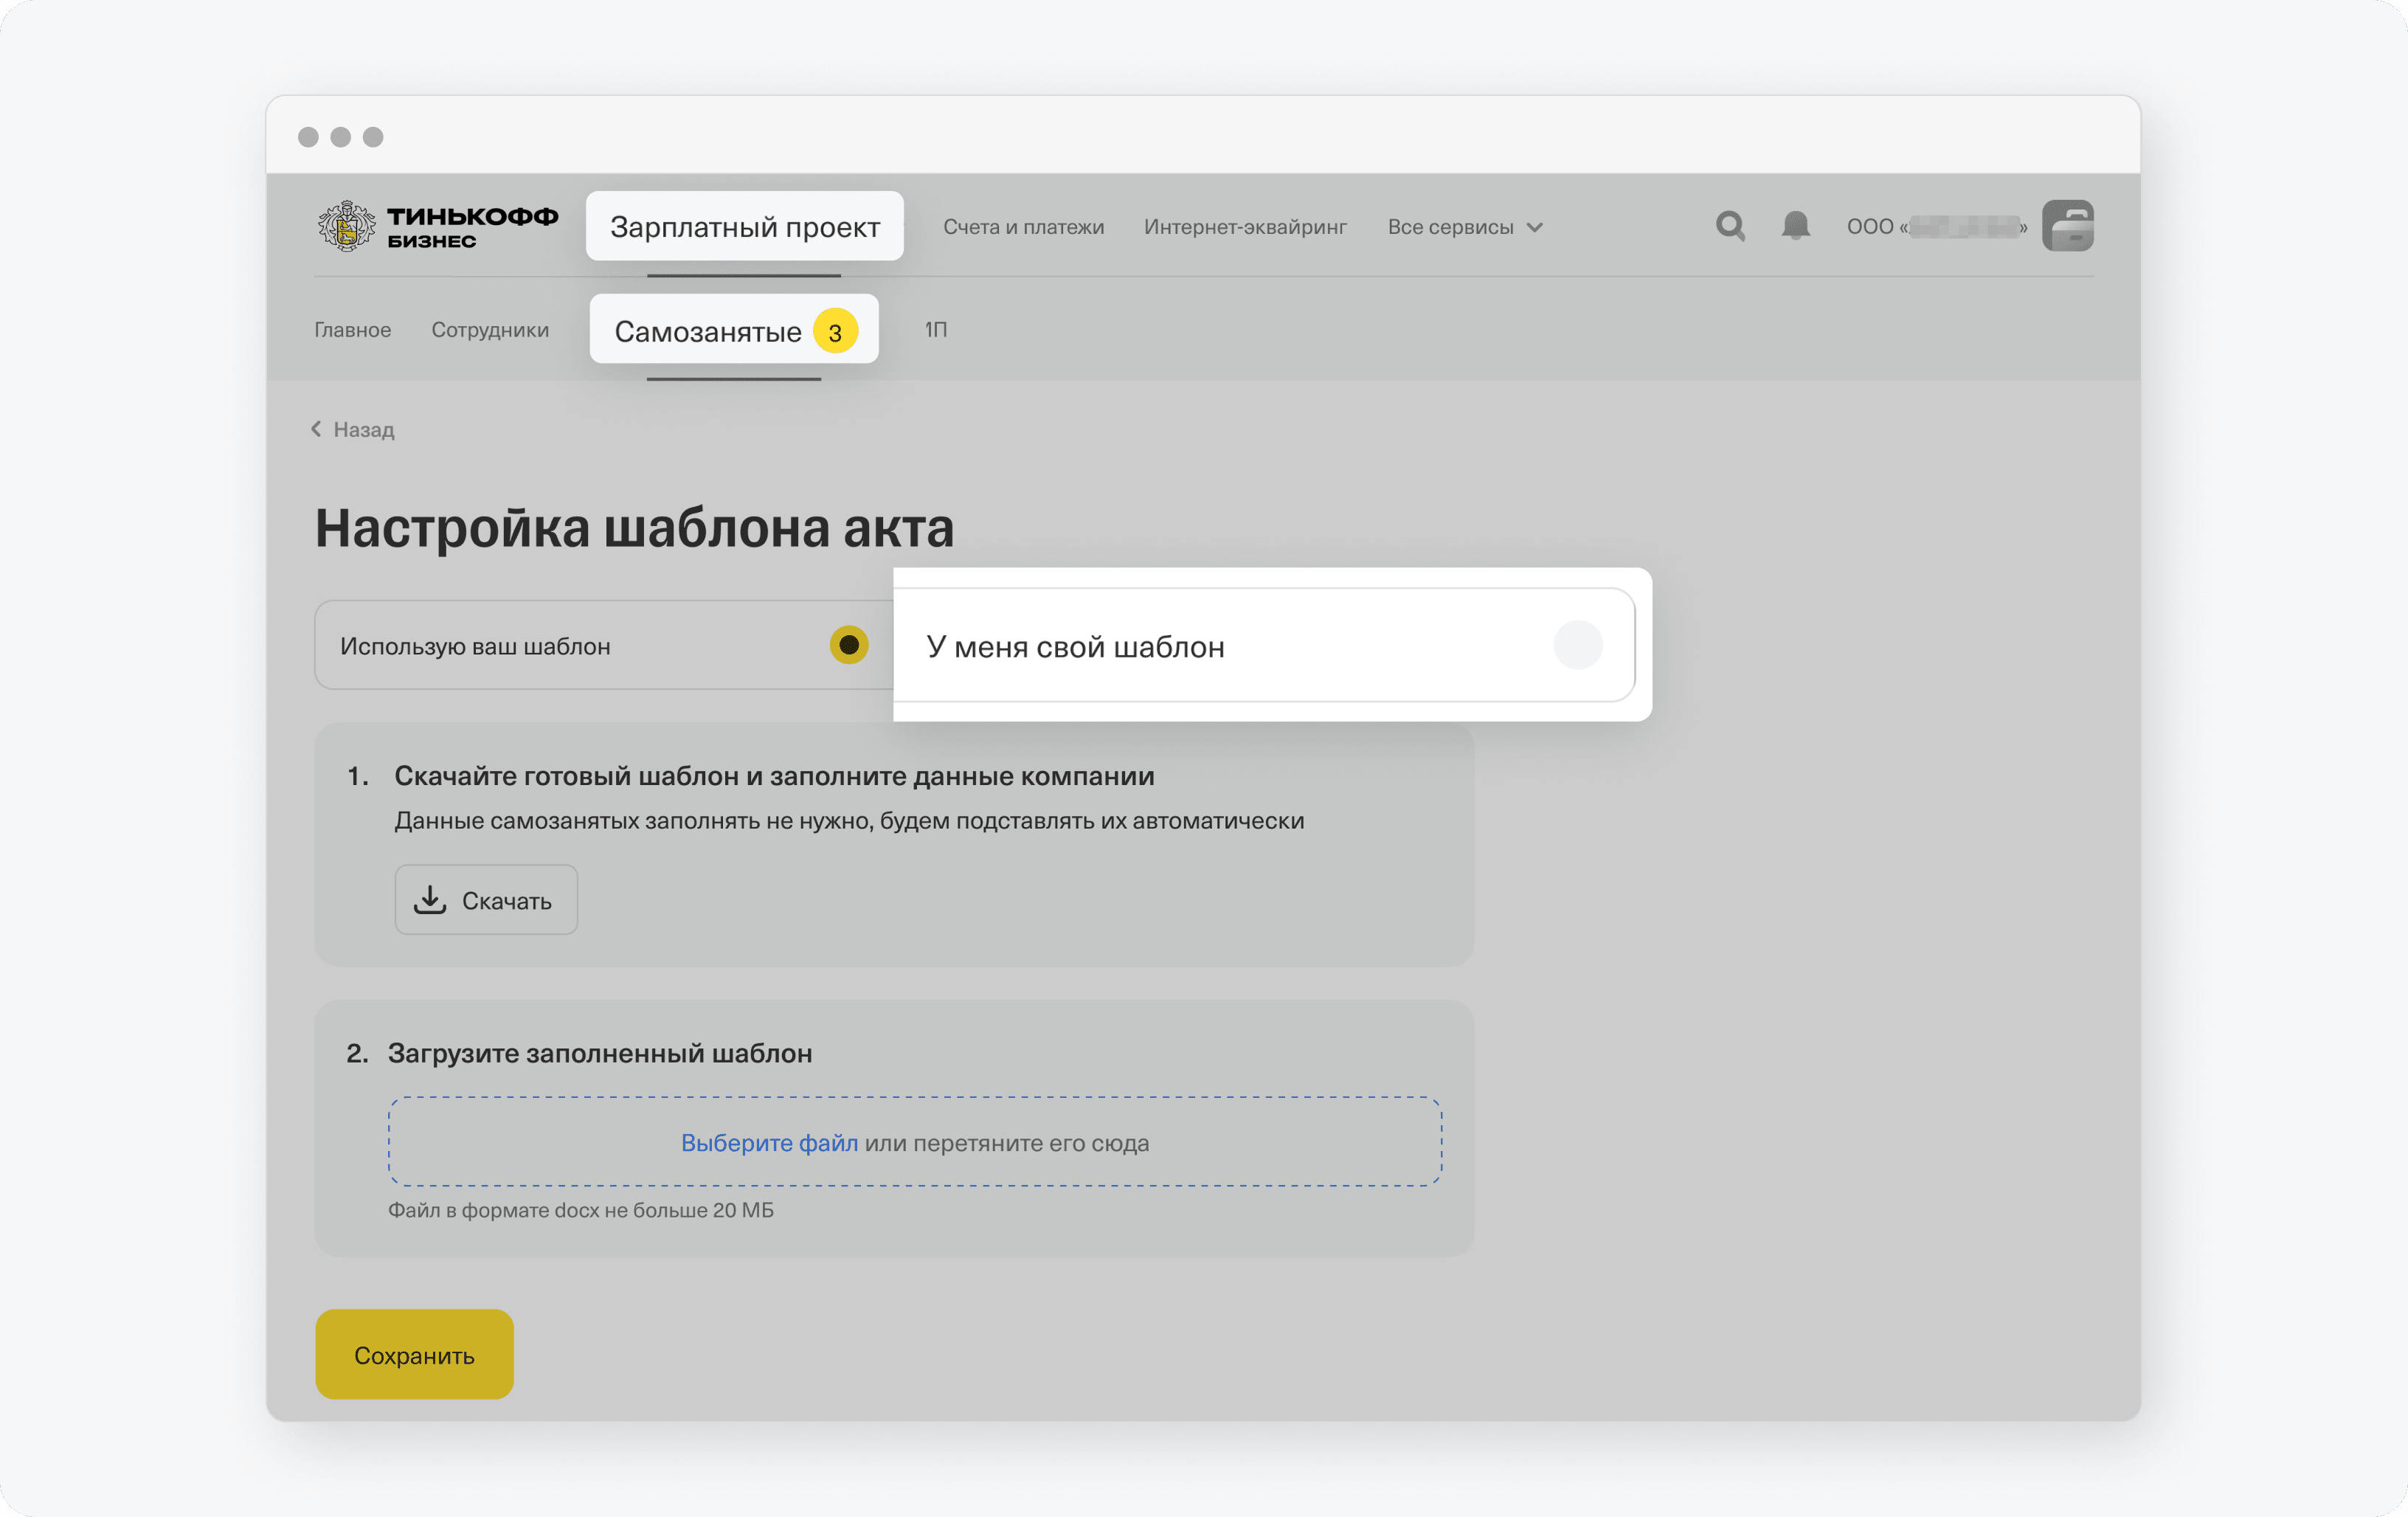This screenshot has height=1517, width=2408.
Task: Click the gray macOS window dot
Action: click(x=308, y=137)
